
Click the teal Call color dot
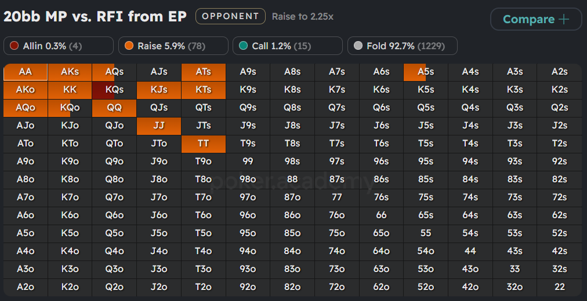[x=243, y=46]
